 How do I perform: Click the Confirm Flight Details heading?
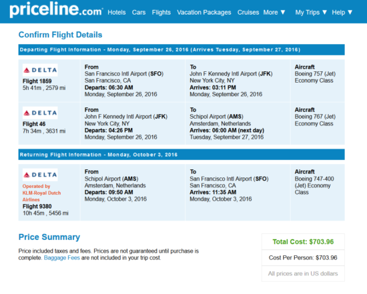pyautogui.click(x=60, y=35)
